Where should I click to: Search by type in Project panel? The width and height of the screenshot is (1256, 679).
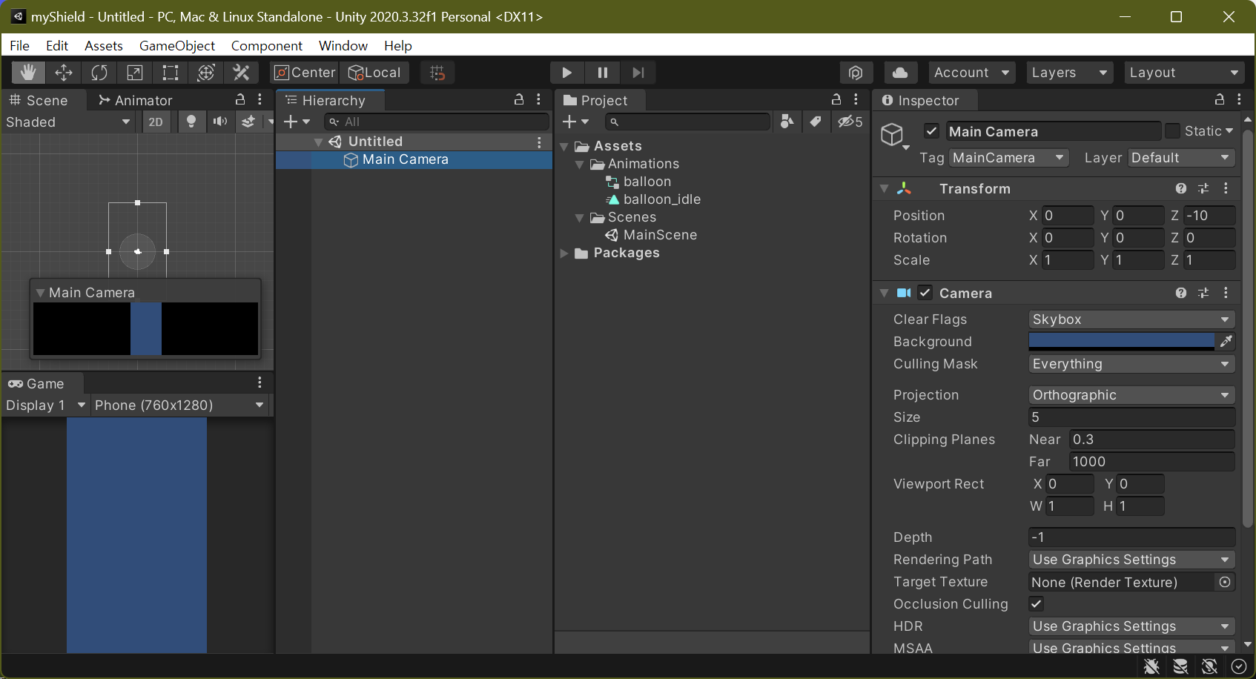(x=787, y=122)
